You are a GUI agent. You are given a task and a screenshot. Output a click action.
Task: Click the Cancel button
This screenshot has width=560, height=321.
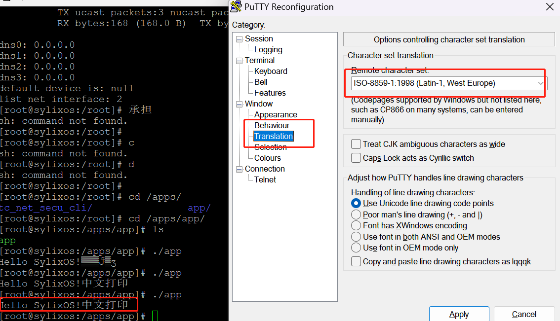[524, 314]
